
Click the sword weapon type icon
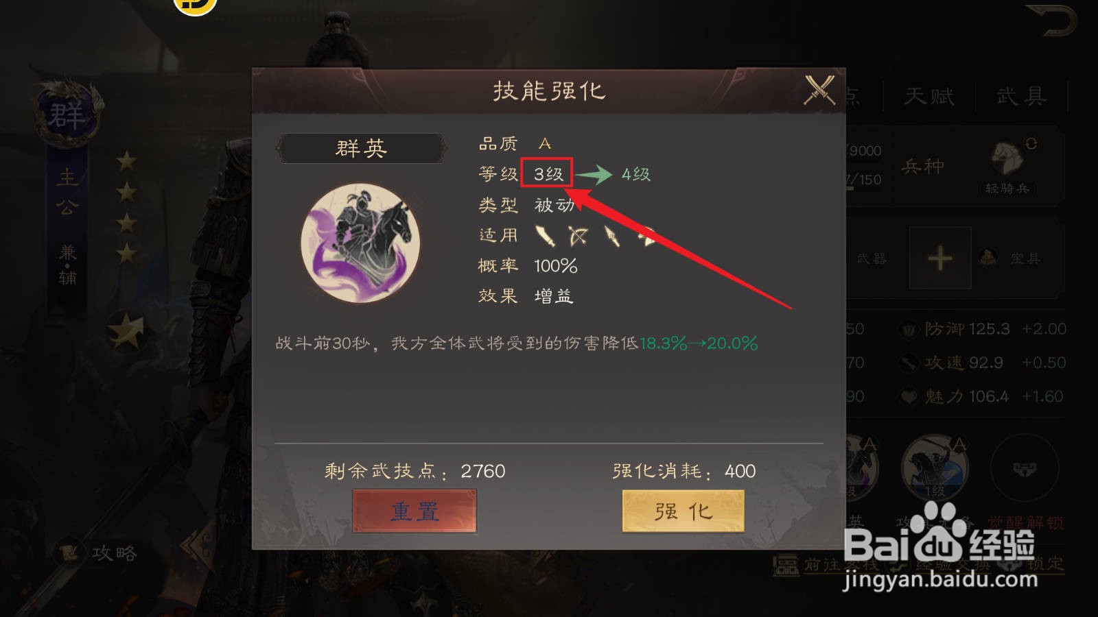point(546,236)
